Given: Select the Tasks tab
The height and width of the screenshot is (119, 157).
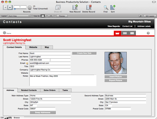Looking at the screenshot, I should pos(65,90).
